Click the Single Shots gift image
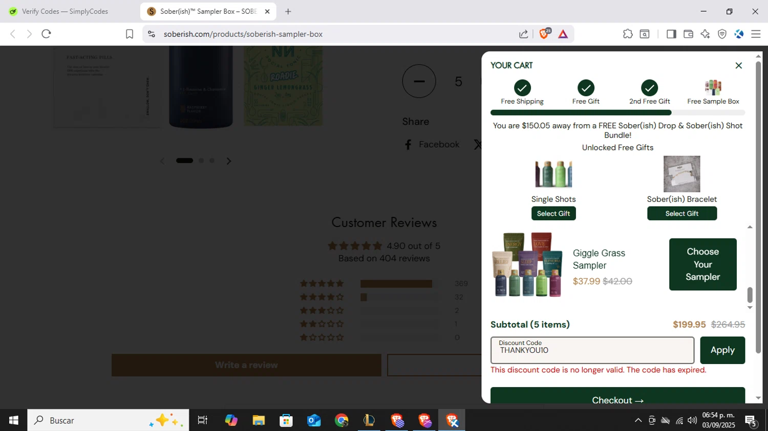Image resolution: width=768 pixels, height=431 pixels. coord(553,174)
